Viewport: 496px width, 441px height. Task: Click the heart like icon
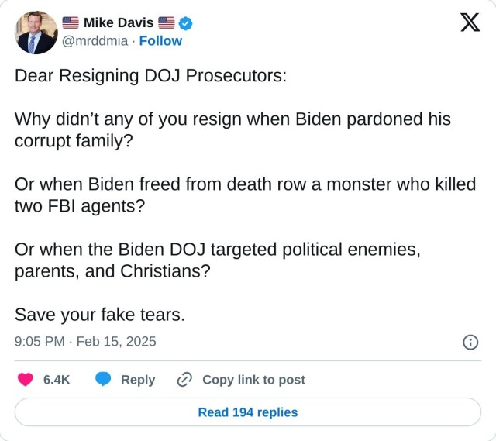point(26,380)
